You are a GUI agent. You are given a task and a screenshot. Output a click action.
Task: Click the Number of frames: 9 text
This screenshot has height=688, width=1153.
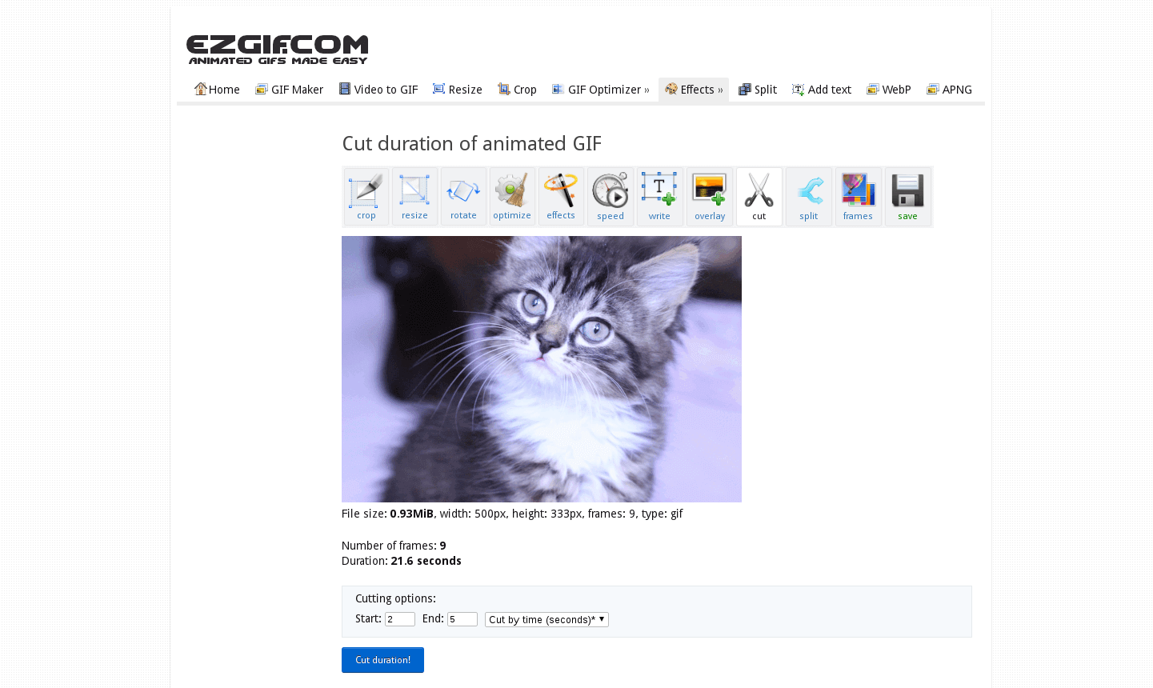[x=394, y=546]
